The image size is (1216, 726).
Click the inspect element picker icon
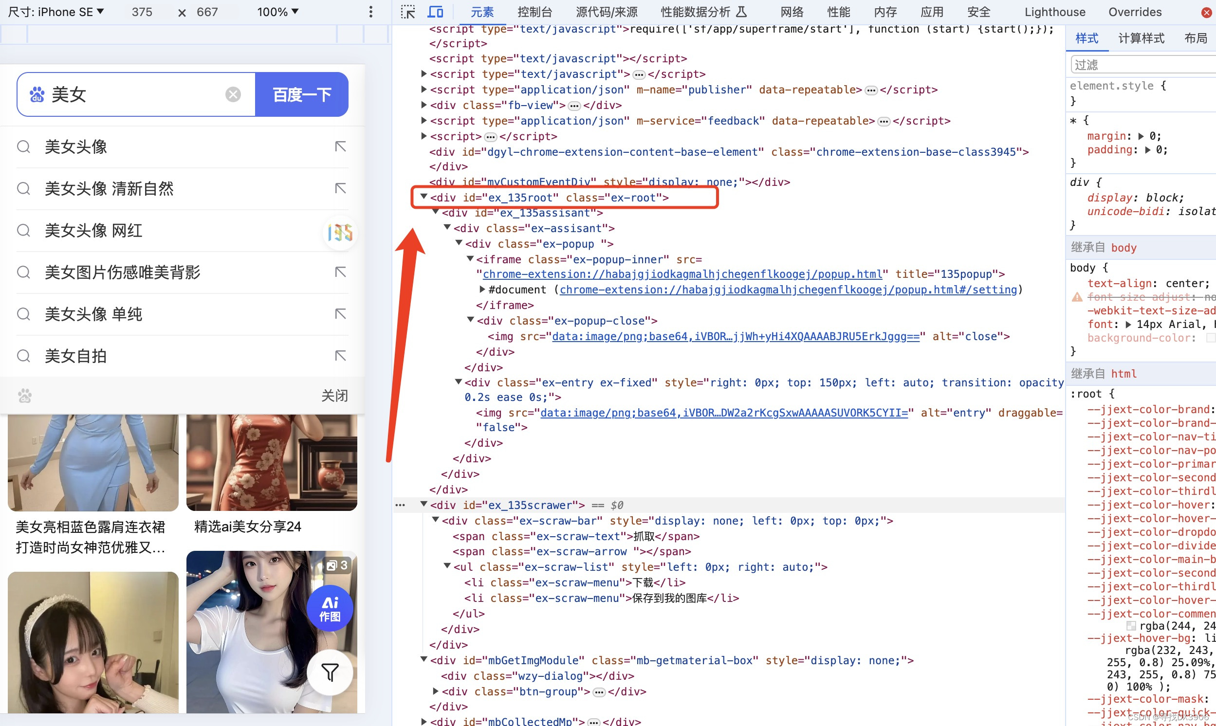407,12
